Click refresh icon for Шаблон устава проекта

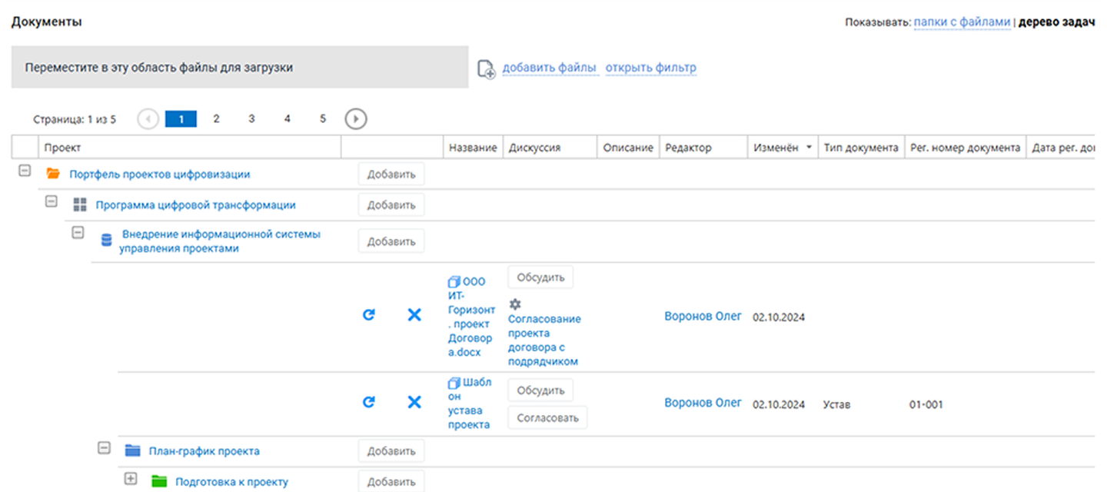[x=369, y=401]
